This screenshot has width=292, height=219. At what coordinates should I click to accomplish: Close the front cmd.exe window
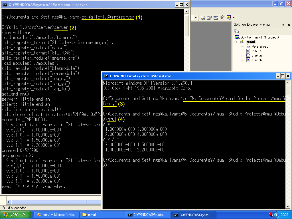[x=288, y=76]
